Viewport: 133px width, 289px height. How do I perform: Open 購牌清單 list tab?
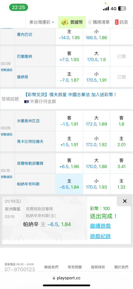(99, 22)
